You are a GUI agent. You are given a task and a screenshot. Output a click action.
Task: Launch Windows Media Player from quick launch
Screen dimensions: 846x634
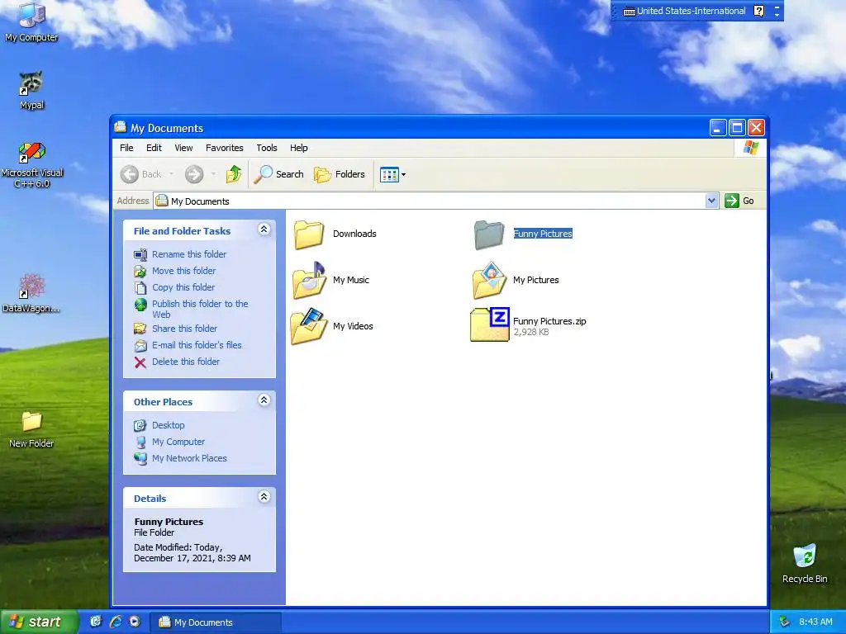135,622
